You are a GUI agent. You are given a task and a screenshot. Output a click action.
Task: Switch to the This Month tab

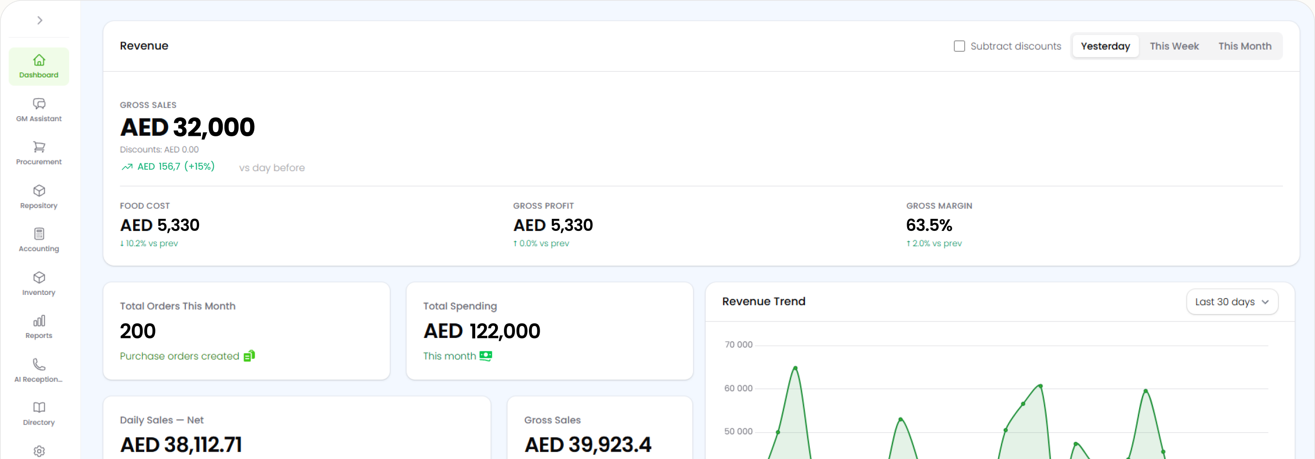click(1244, 46)
